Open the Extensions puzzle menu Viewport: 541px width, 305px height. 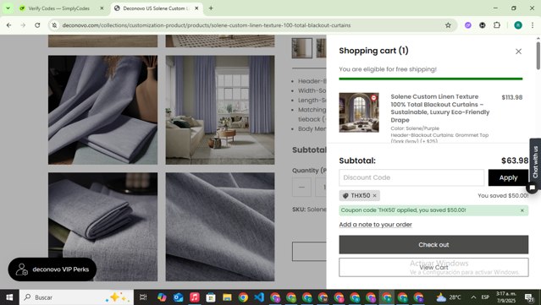coord(497,25)
